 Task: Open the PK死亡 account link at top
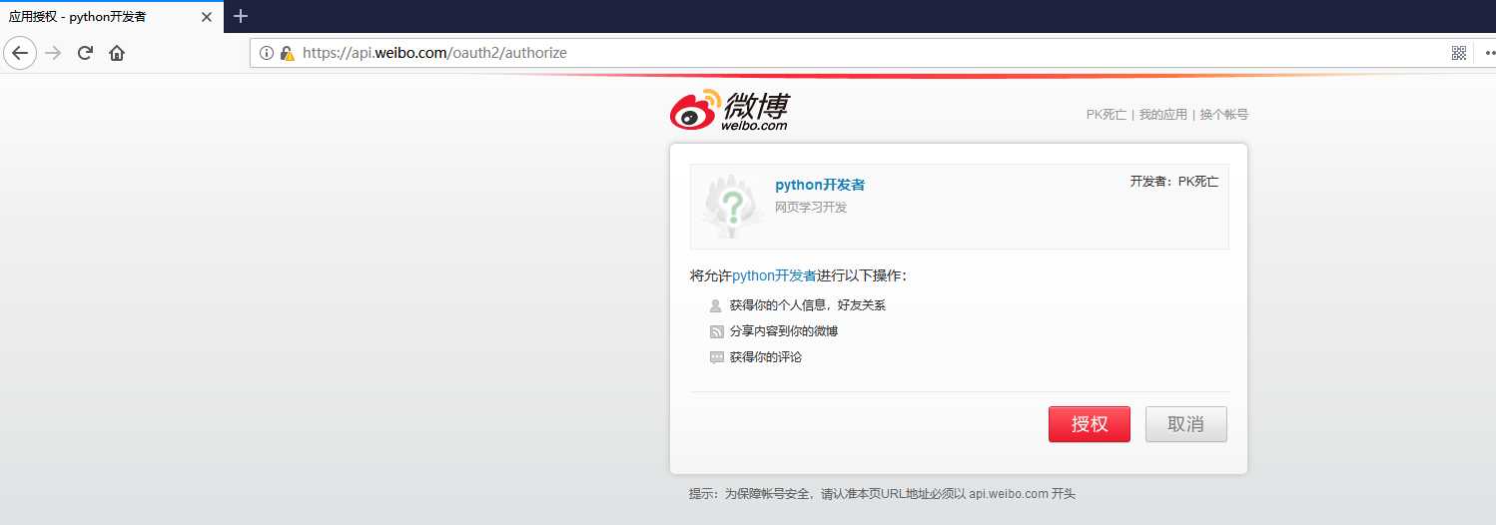pyautogui.click(x=1106, y=115)
